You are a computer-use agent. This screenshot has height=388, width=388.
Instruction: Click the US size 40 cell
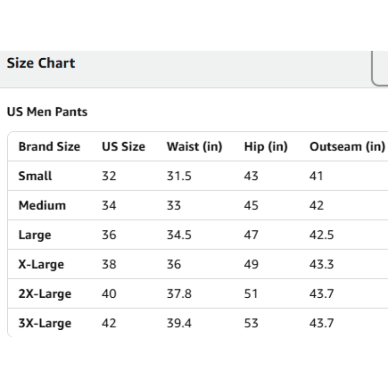pyautogui.click(x=109, y=294)
